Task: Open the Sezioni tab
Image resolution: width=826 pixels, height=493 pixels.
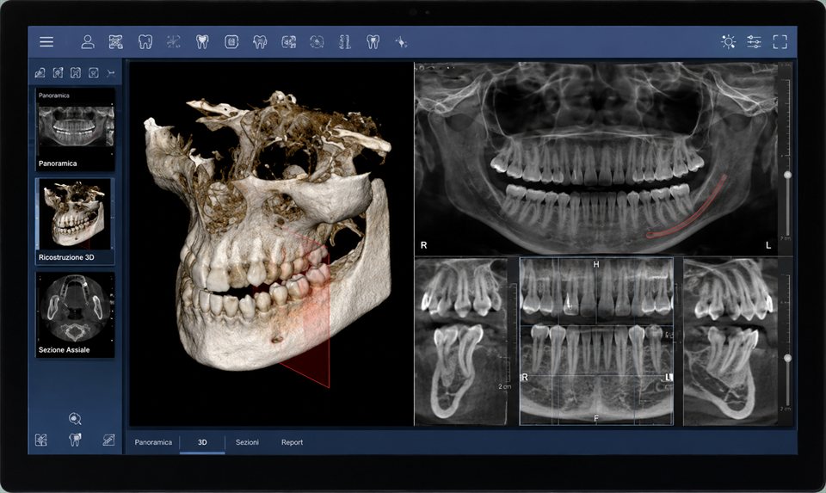Action: click(247, 442)
